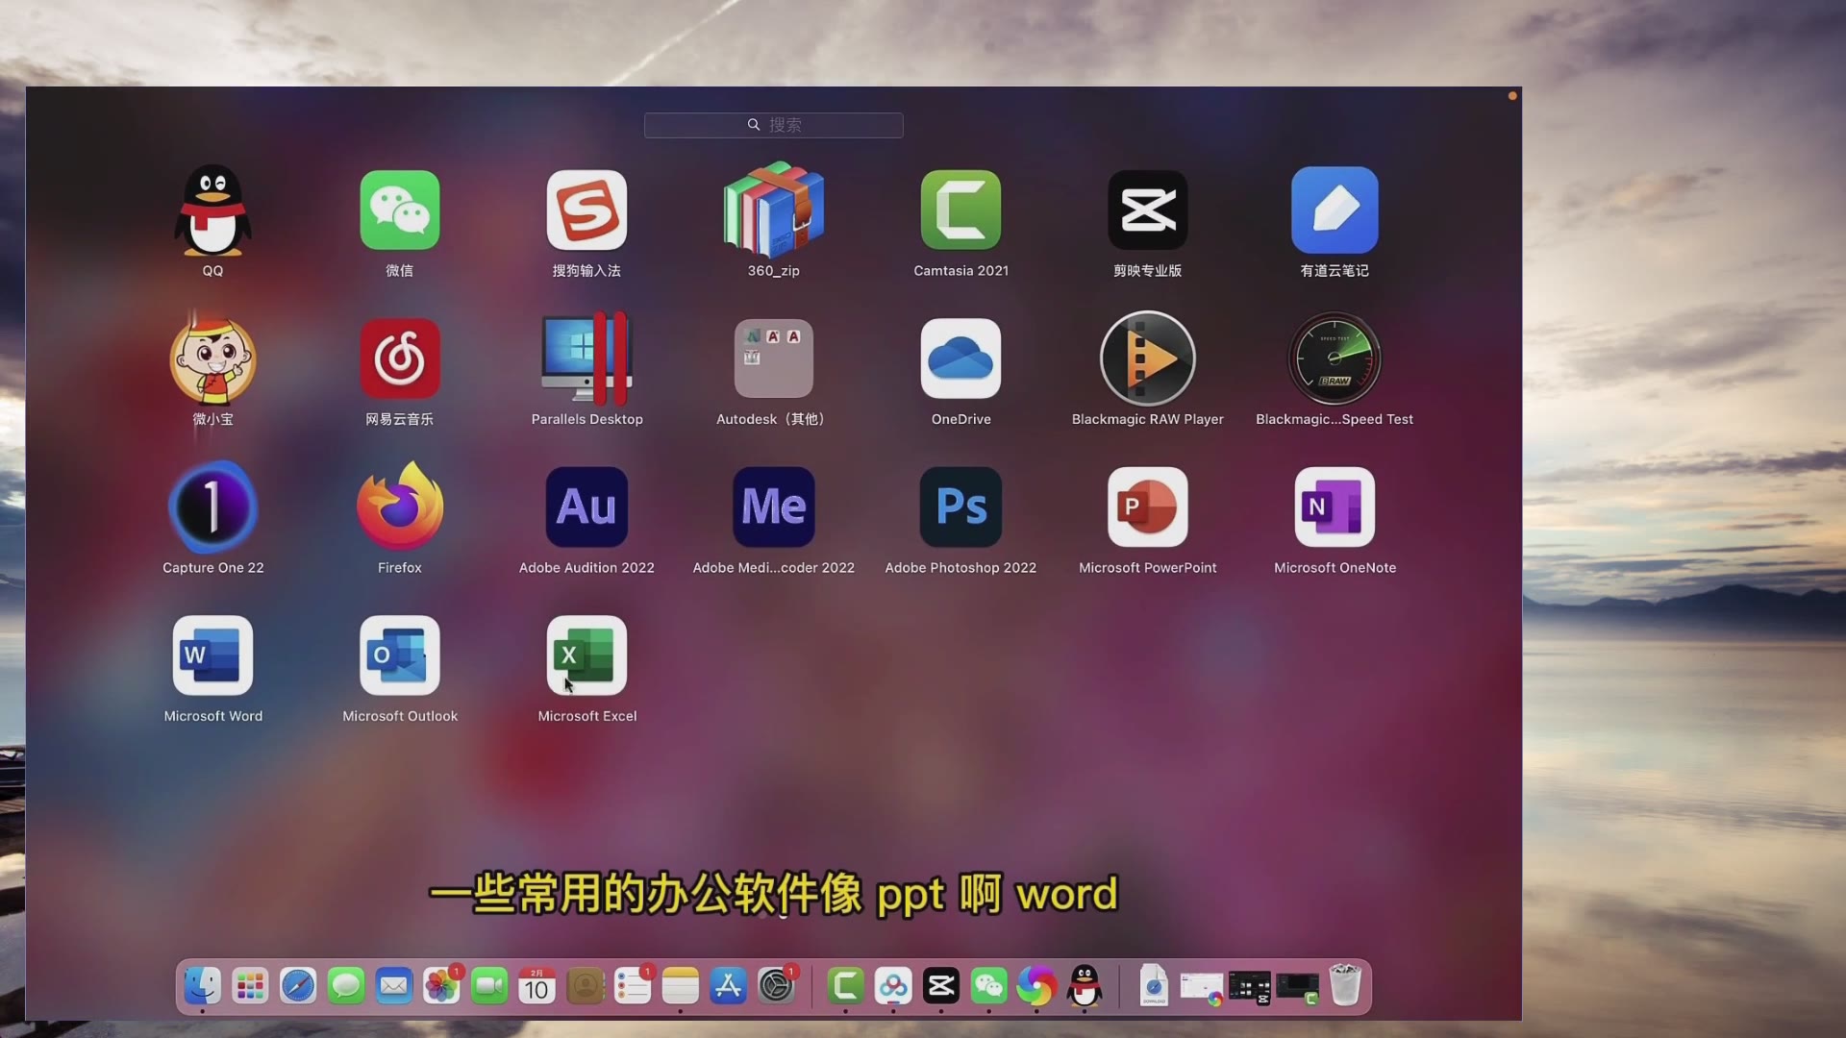Screen dimensions: 1846x1038
Task: Open 有道云笔记 note app
Action: pos(1335,210)
